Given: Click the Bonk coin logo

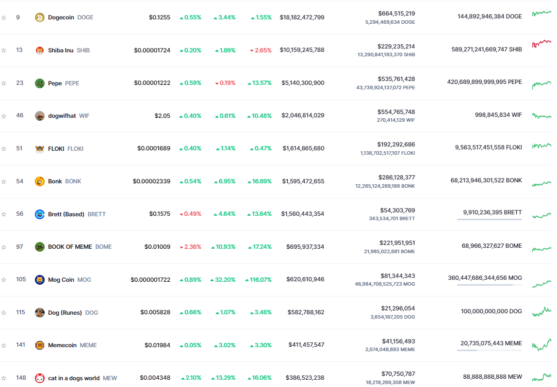Looking at the screenshot, I should pos(39,181).
